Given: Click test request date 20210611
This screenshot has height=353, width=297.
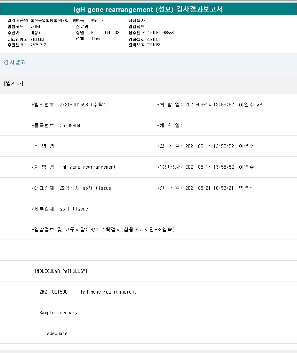Looking at the screenshot, I should pyautogui.click(x=154, y=39).
